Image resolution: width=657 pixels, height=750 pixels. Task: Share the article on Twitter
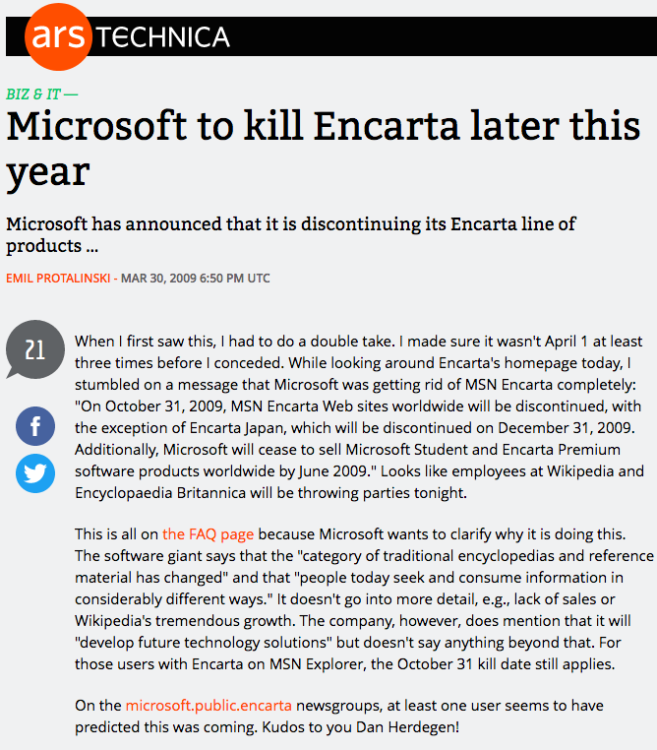click(35, 474)
